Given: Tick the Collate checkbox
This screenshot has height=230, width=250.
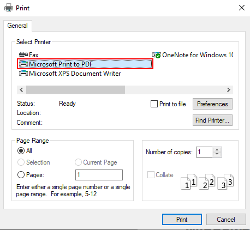Looking at the screenshot, I should (x=151, y=175).
